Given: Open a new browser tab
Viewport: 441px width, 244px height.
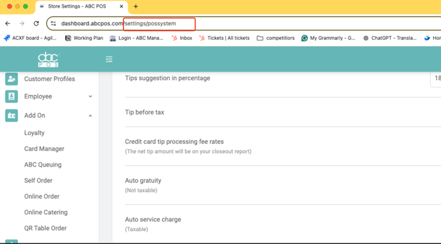Looking at the screenshot, I should point(136,6).
